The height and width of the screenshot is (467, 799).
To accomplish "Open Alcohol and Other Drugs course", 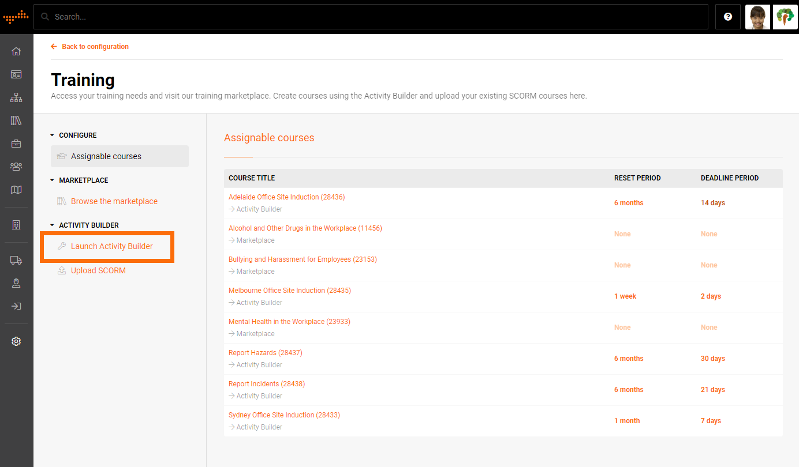I will pyautogui.click(x=305, y=228).
